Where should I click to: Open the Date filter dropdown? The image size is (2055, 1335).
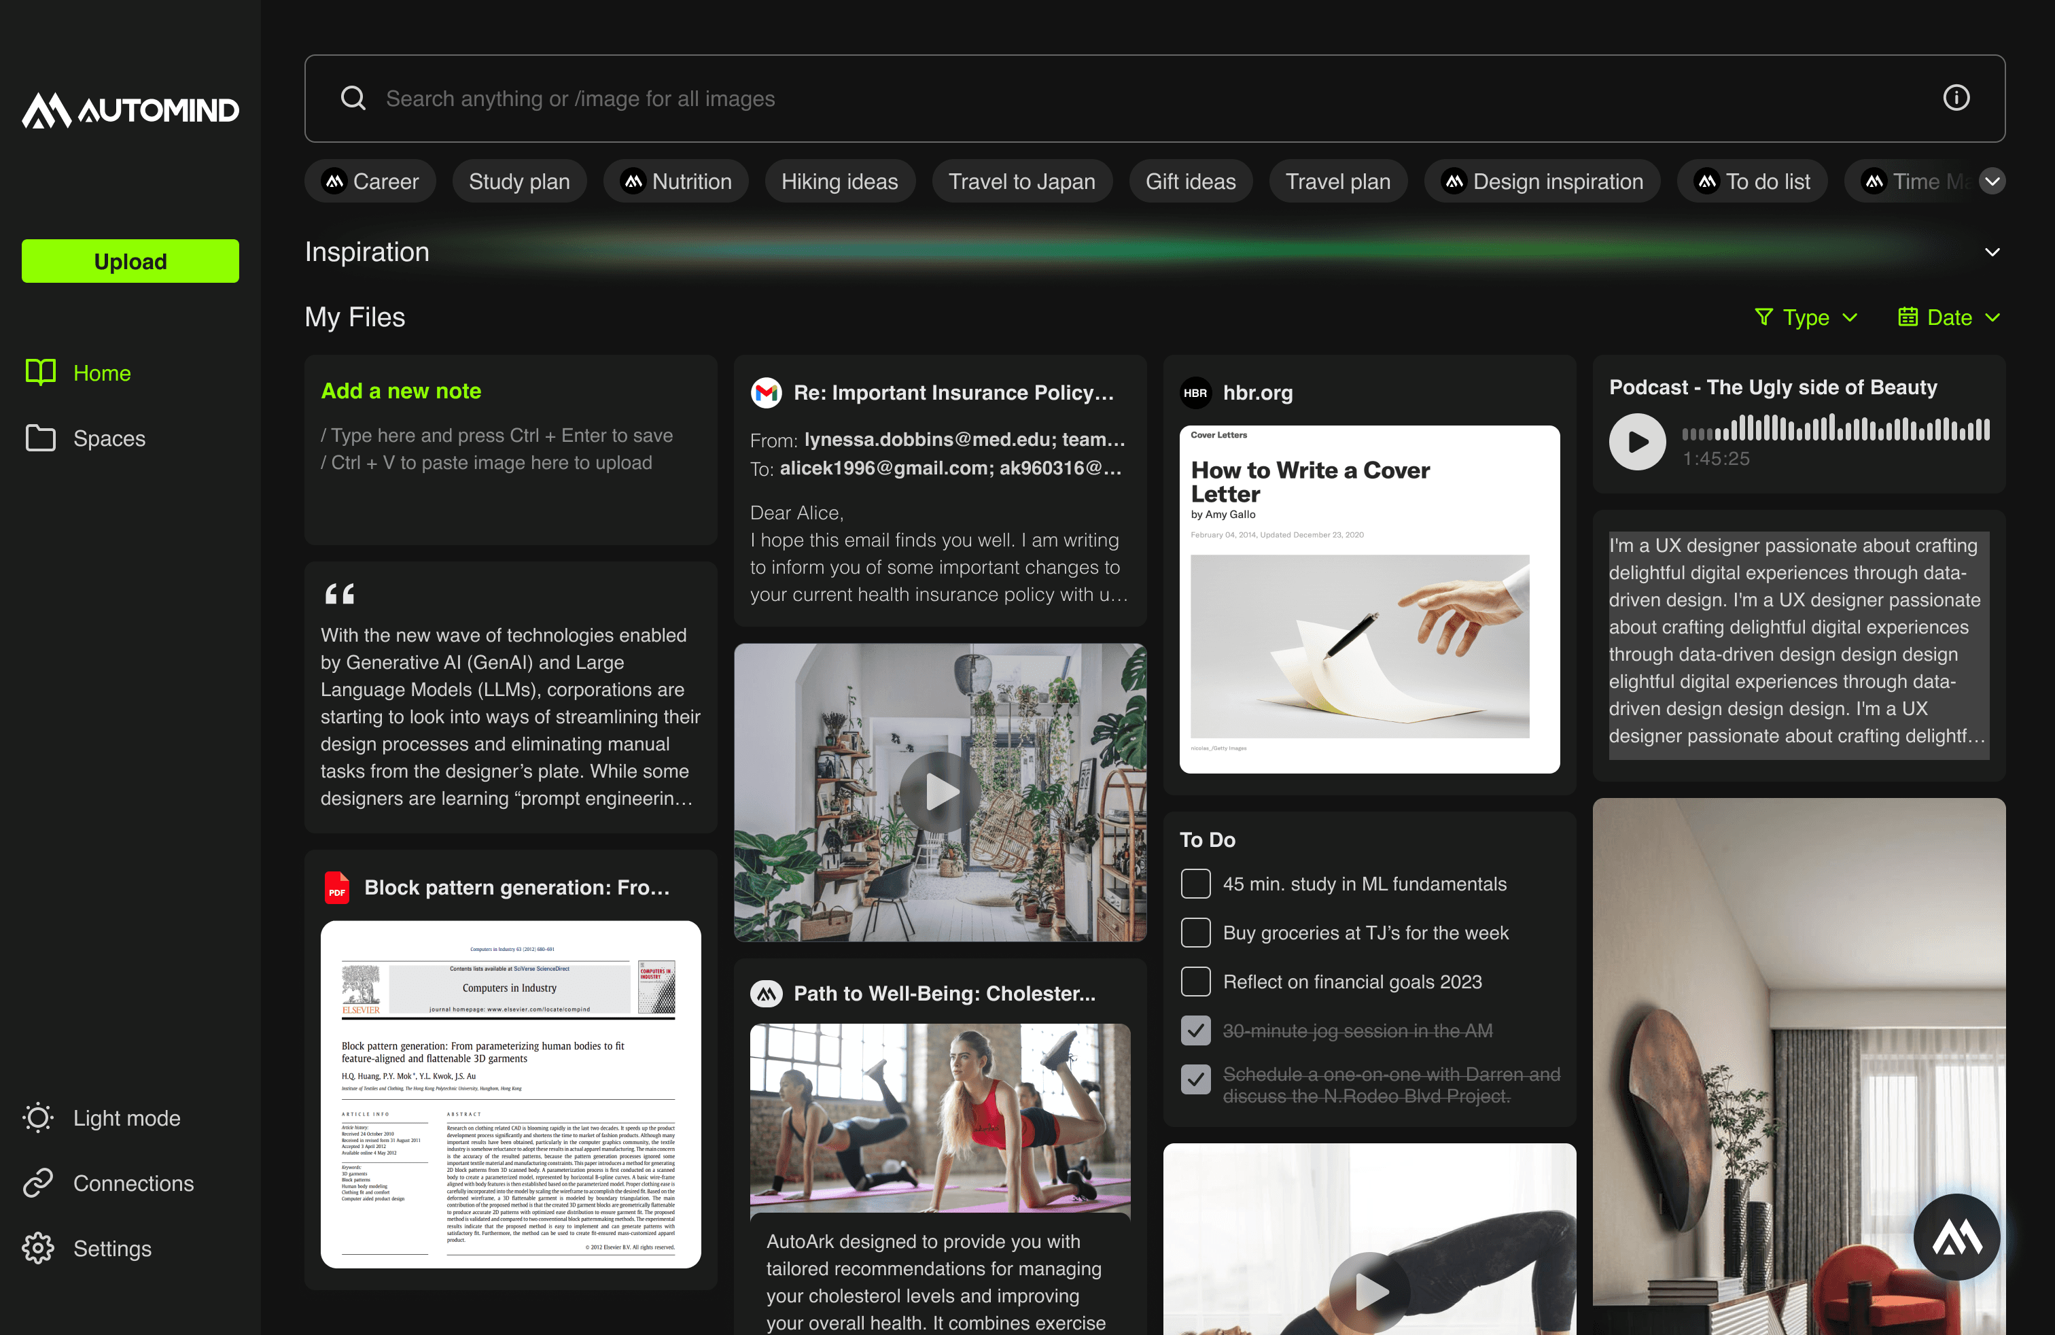click(x=1949, y=317)
